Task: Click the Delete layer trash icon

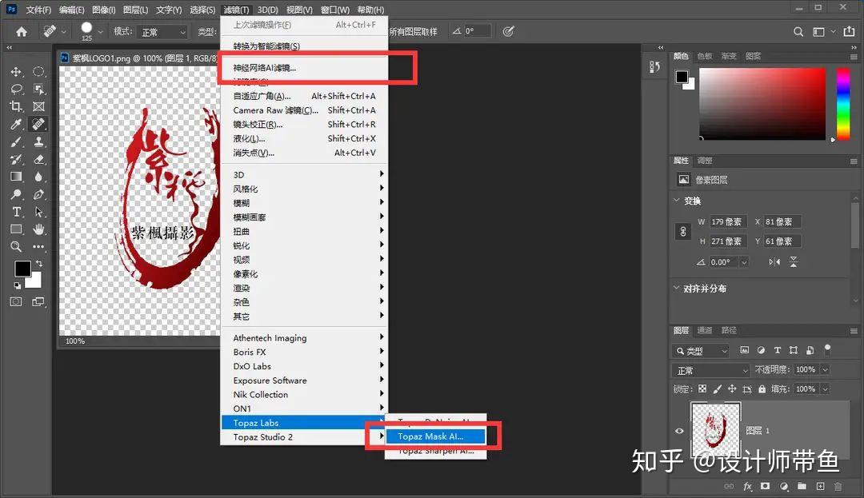Action: [x=839, y=487]
